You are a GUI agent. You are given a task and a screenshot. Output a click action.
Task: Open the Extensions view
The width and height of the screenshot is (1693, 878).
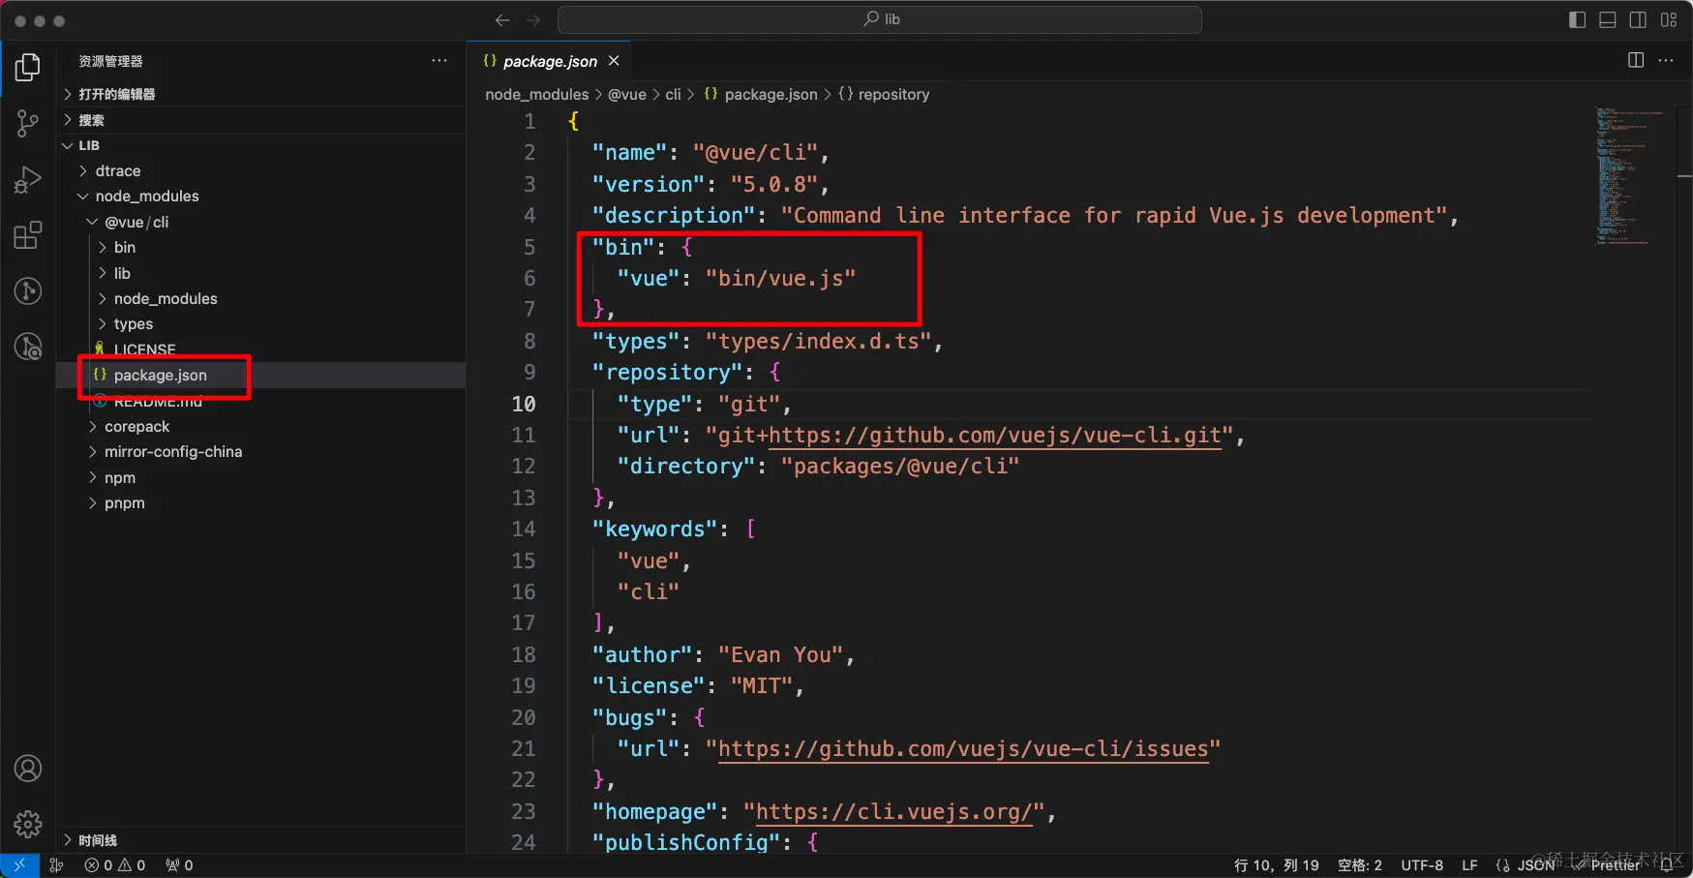click(x=28, y=235)
